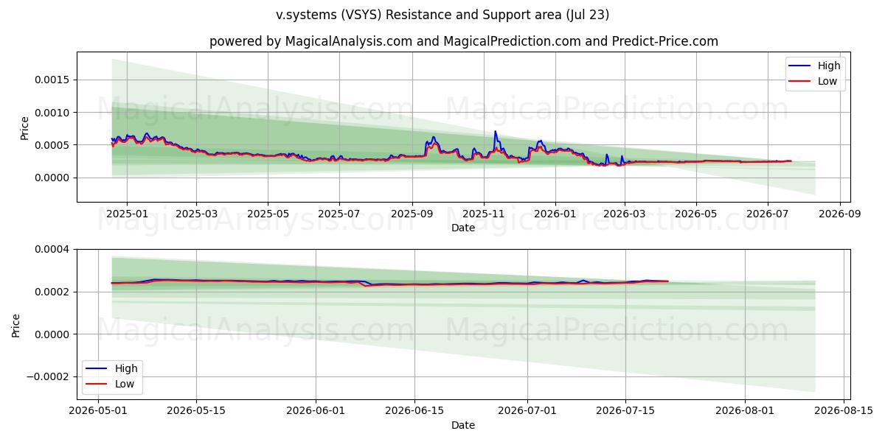Click the '2026-07-15' tick label on the bottom chart

click(x=626, y=411)
